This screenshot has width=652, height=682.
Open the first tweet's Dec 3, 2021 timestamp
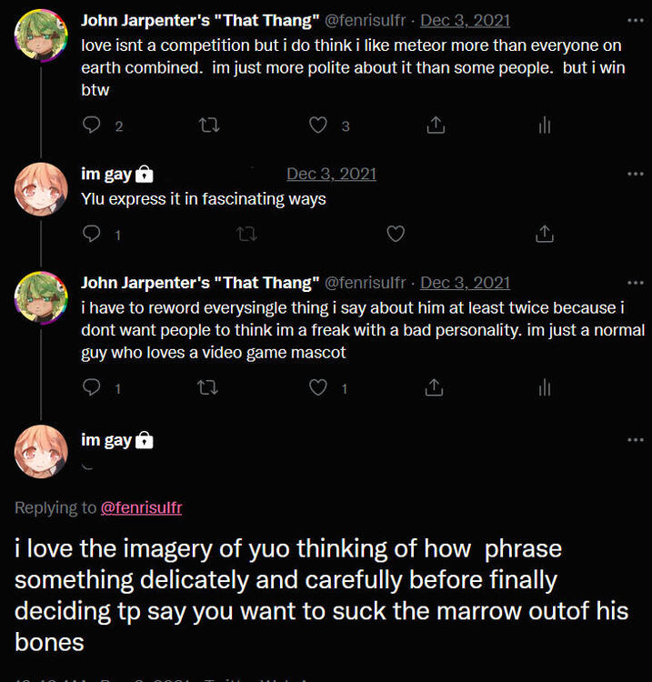click(465, 20)
